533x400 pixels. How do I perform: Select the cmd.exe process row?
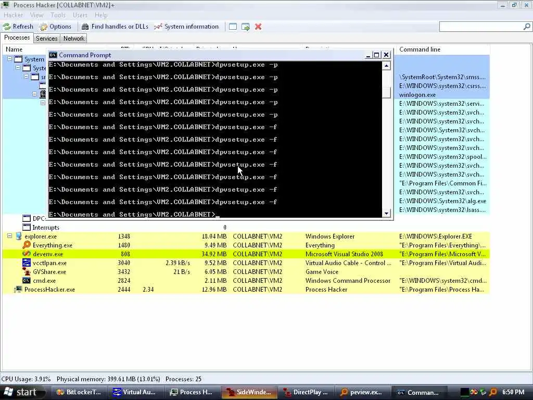[246, 281]
